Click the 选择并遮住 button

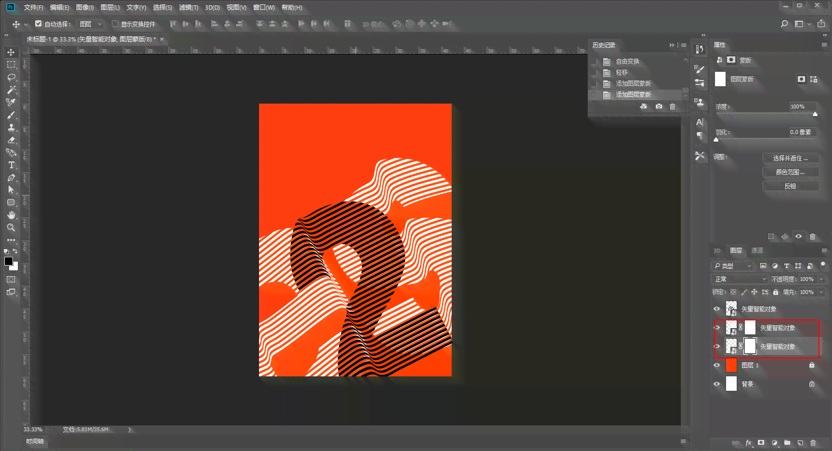tap(790, 158)
